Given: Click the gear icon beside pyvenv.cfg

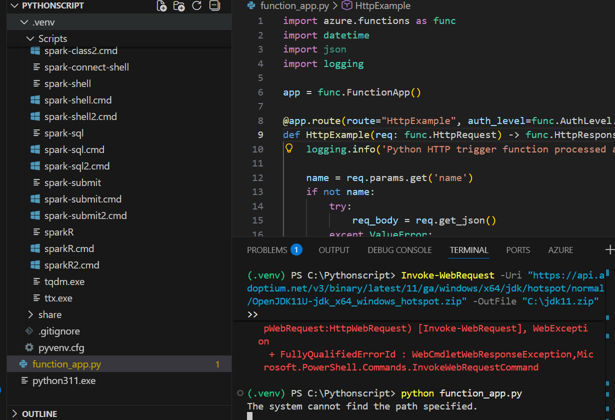Looking at the screenshot, I should [x=29, y=347].
